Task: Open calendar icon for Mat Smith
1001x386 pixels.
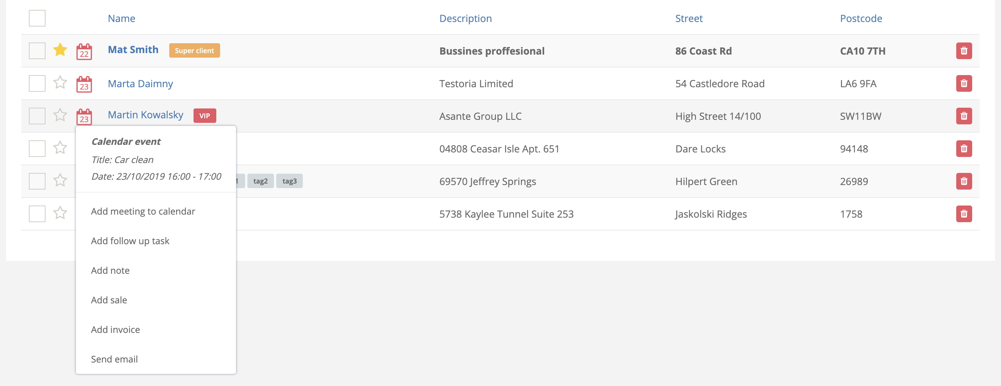Action: [x=84, y=51]
